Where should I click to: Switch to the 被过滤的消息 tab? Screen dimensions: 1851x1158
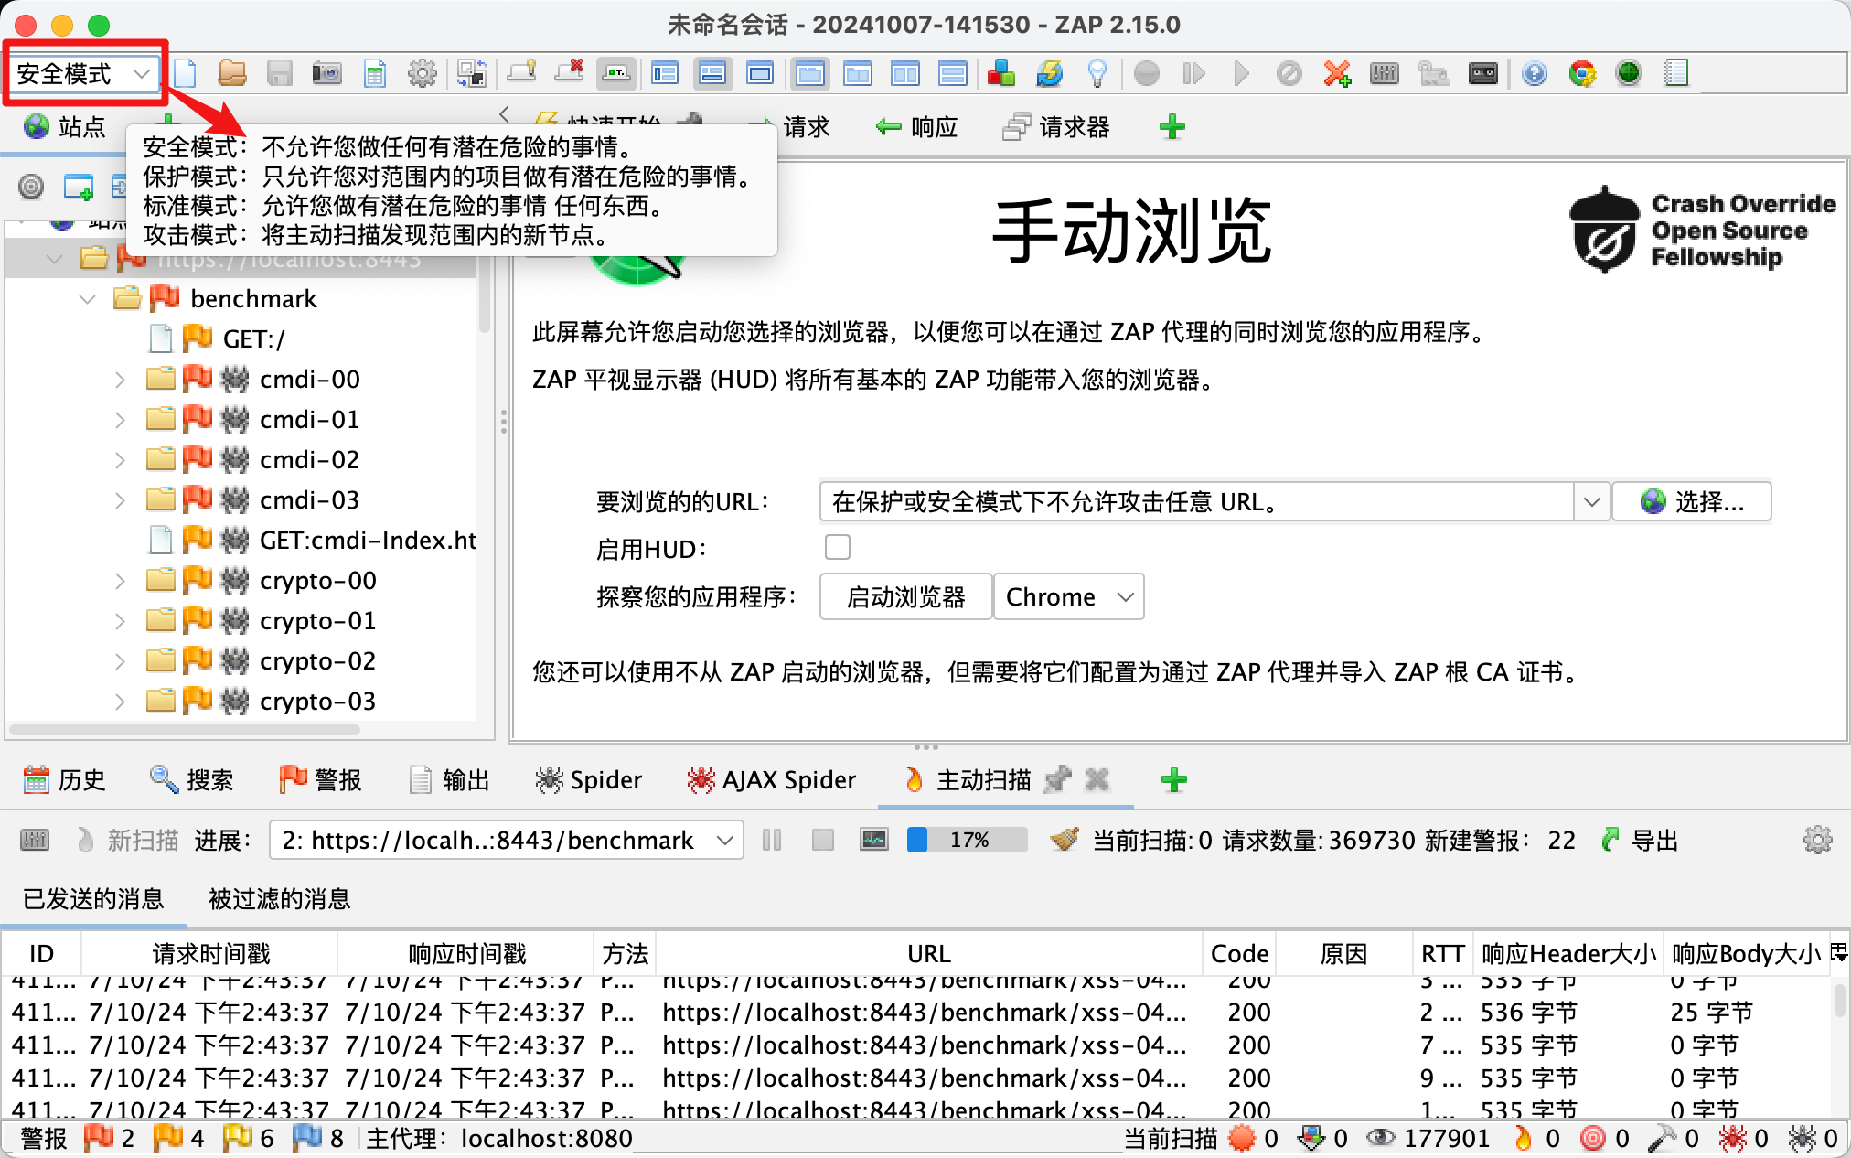[280, 898]
